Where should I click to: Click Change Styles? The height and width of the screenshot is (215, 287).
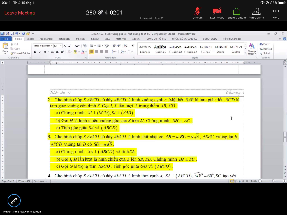pos(252,49)
